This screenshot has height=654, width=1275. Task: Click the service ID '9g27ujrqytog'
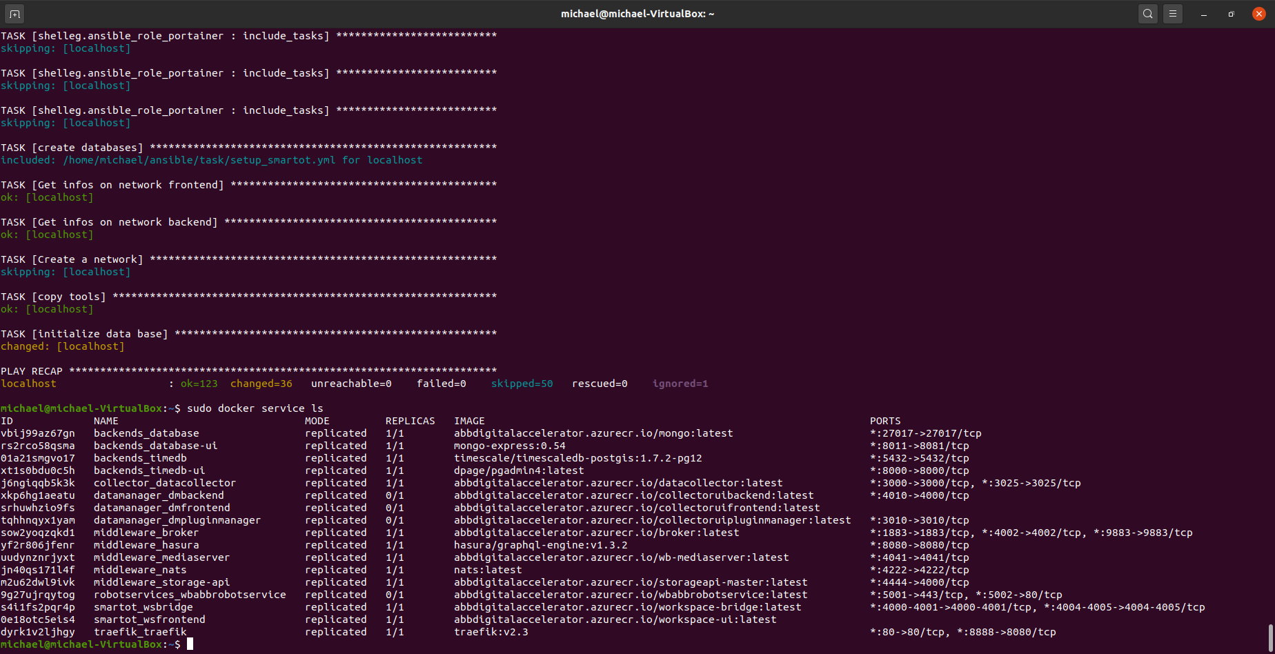pyautogui.click(x=38, y=595)
